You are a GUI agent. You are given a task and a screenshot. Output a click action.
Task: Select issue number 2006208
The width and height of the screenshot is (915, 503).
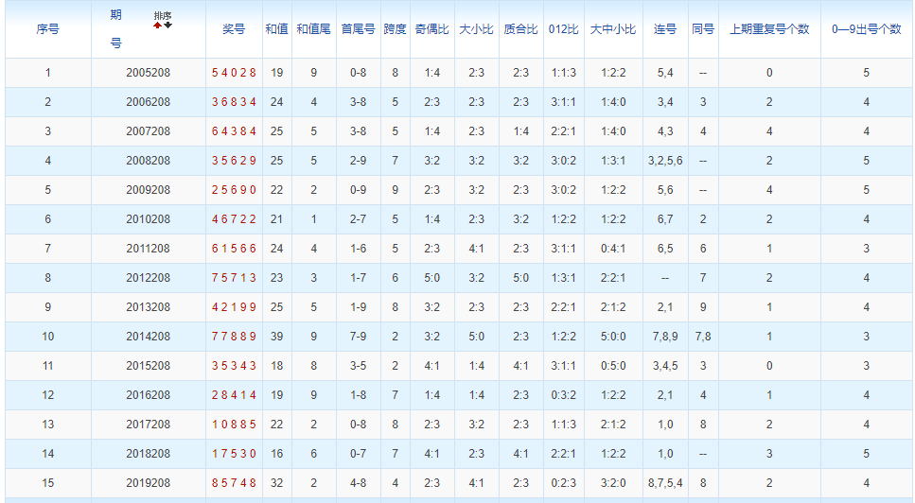149,102
